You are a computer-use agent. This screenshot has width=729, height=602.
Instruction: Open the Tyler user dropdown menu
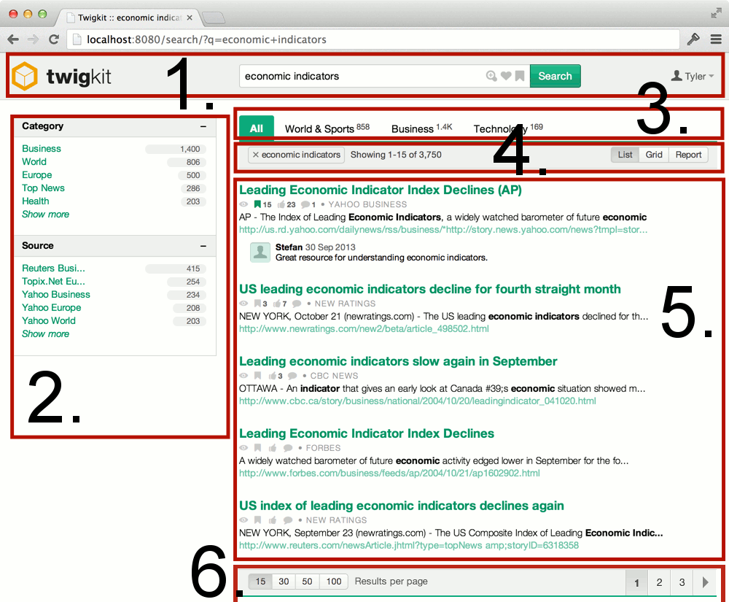tap(694, 76)
